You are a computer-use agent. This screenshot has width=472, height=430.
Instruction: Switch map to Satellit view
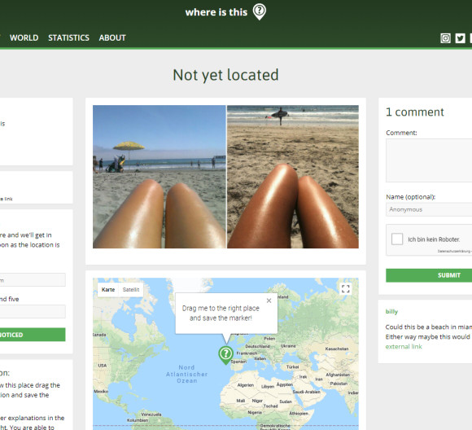click(131, 290)
